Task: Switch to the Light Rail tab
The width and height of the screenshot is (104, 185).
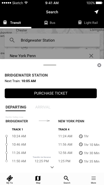Action: [x=88, y=23]
